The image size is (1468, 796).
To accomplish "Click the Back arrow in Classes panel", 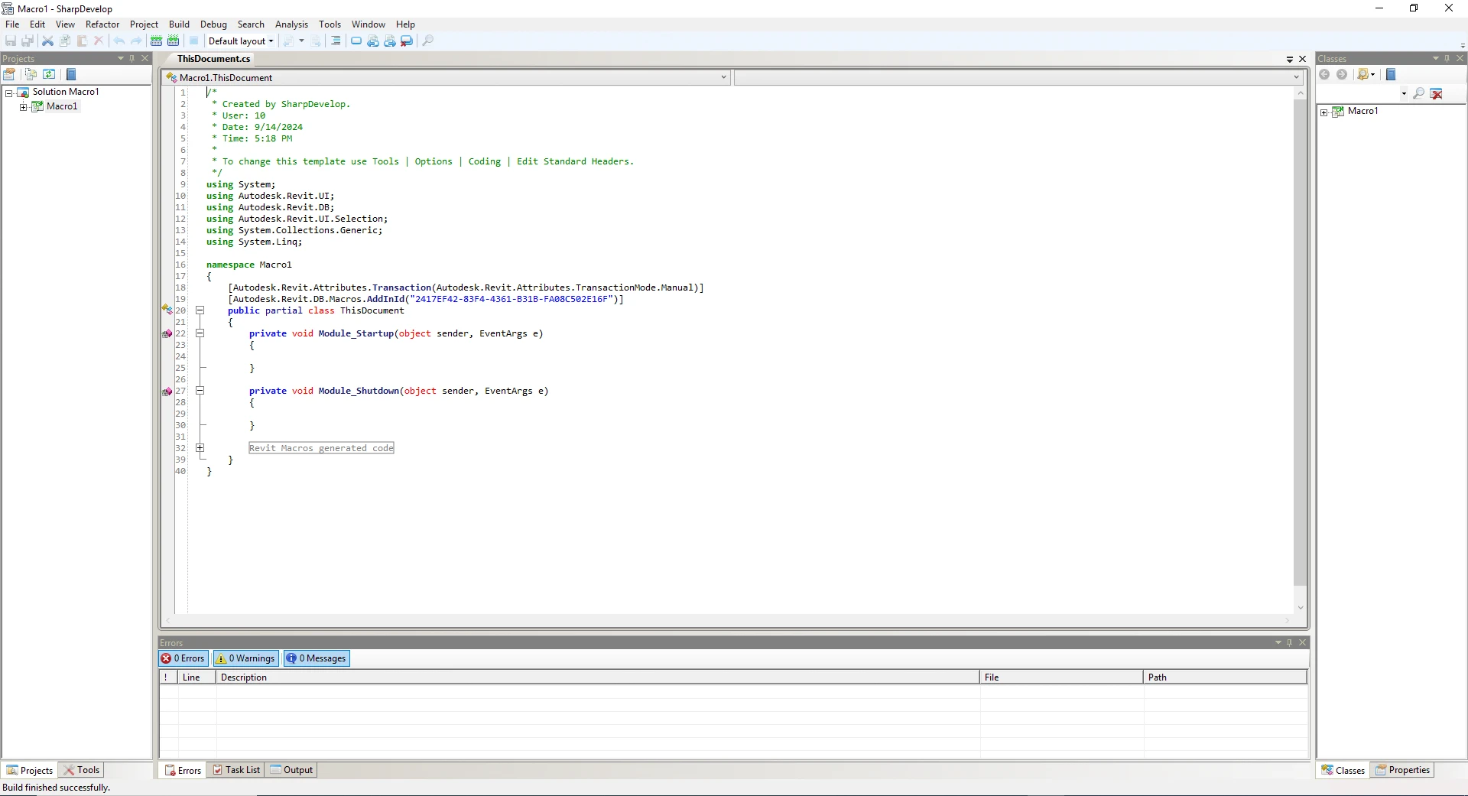I will pyautogui.click(x=1325, y=74).
